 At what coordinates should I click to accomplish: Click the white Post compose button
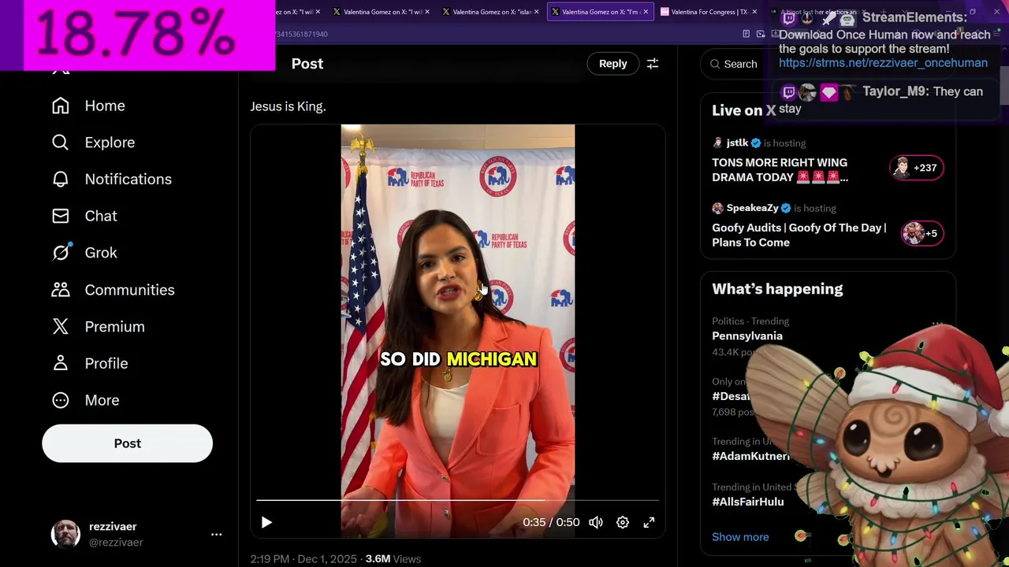127,443
